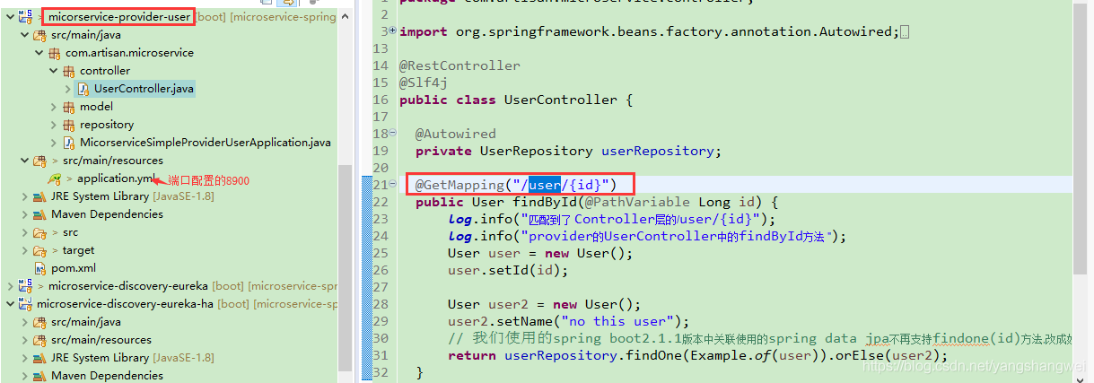
Task: Collapse src/main/resources under micorservice-provider-user
Action: (24, 161)
